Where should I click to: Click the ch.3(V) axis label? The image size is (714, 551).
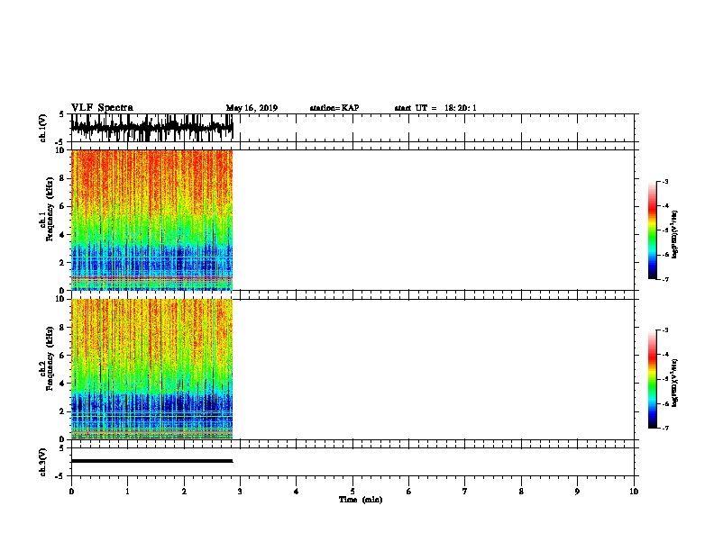point(43,462)
